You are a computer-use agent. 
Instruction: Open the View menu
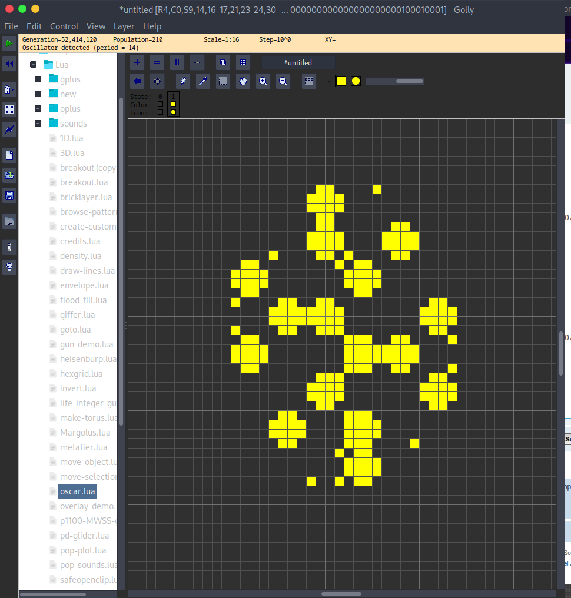[x=96, y=26]
